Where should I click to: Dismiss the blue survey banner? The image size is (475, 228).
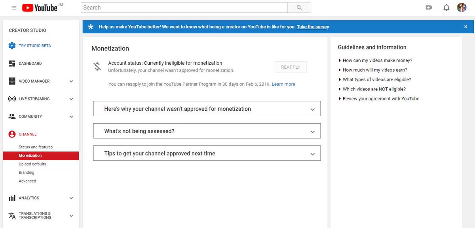click(465, 26)
